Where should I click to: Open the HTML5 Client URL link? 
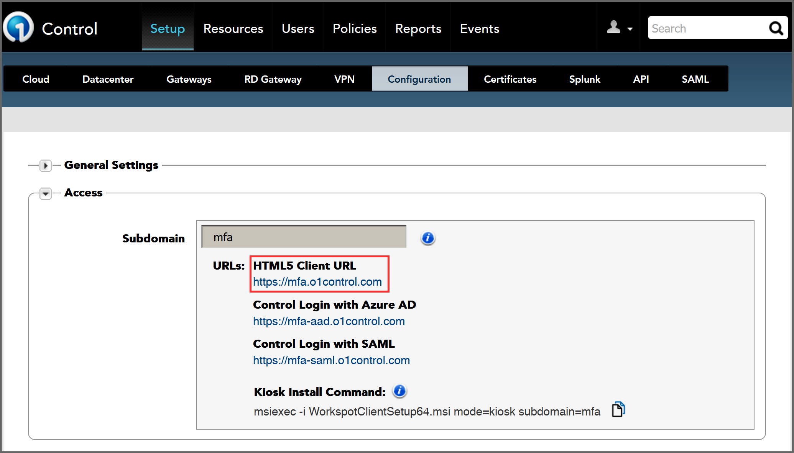317,282
